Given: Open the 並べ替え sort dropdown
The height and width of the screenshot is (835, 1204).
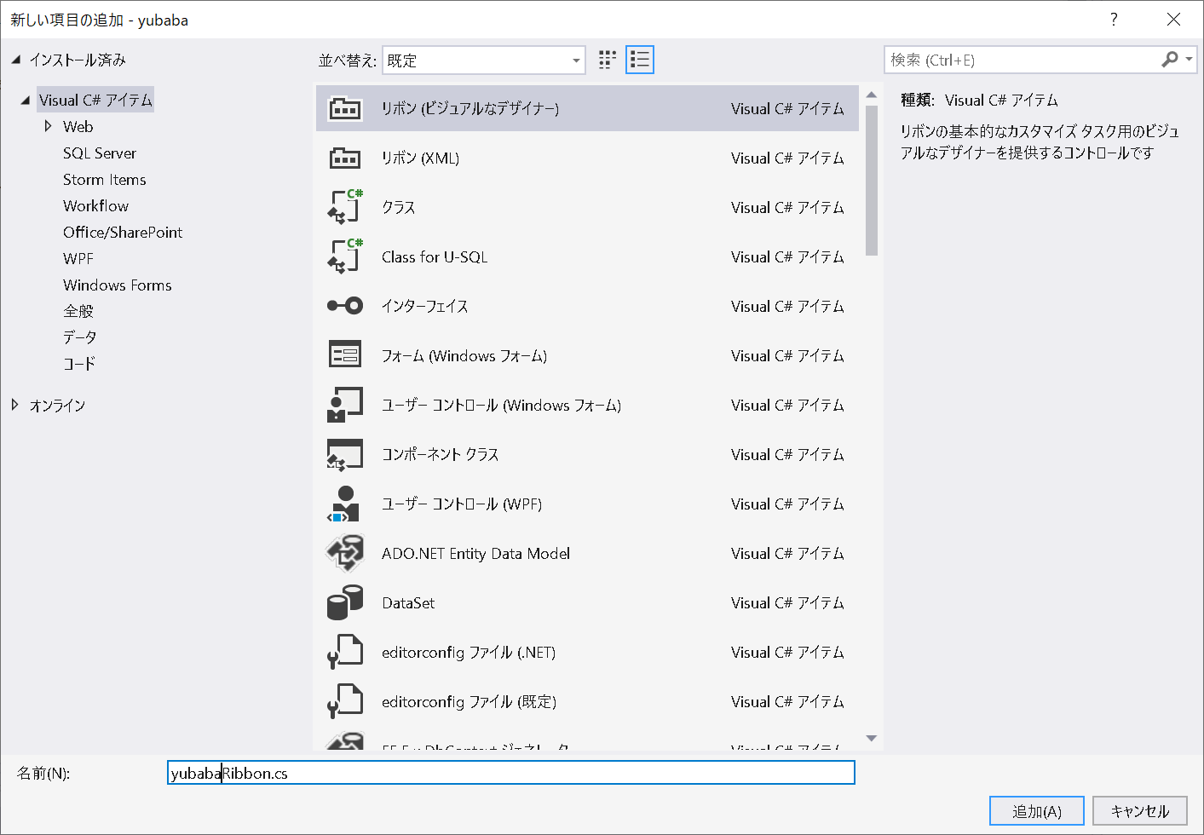Looking at the screenshot, I should [484, 60].
